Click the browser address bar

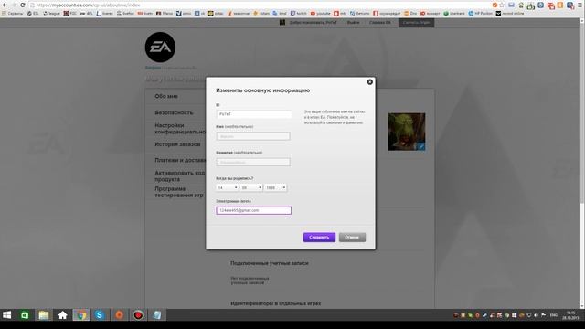tap(261, 5)
